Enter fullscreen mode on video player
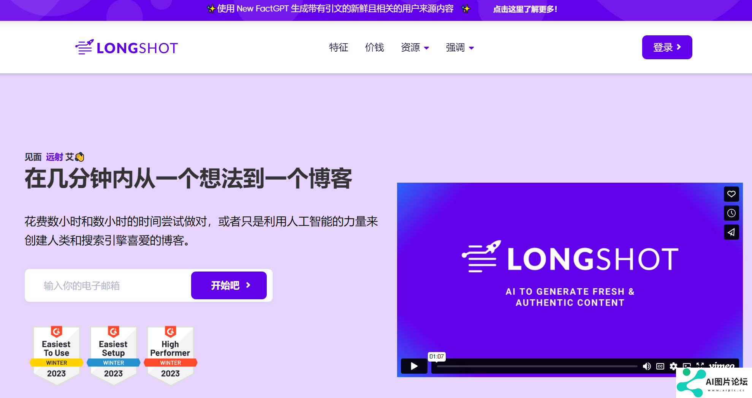Image resolution: width=752 pixels, height=398 pixels. tap(700, 365)
